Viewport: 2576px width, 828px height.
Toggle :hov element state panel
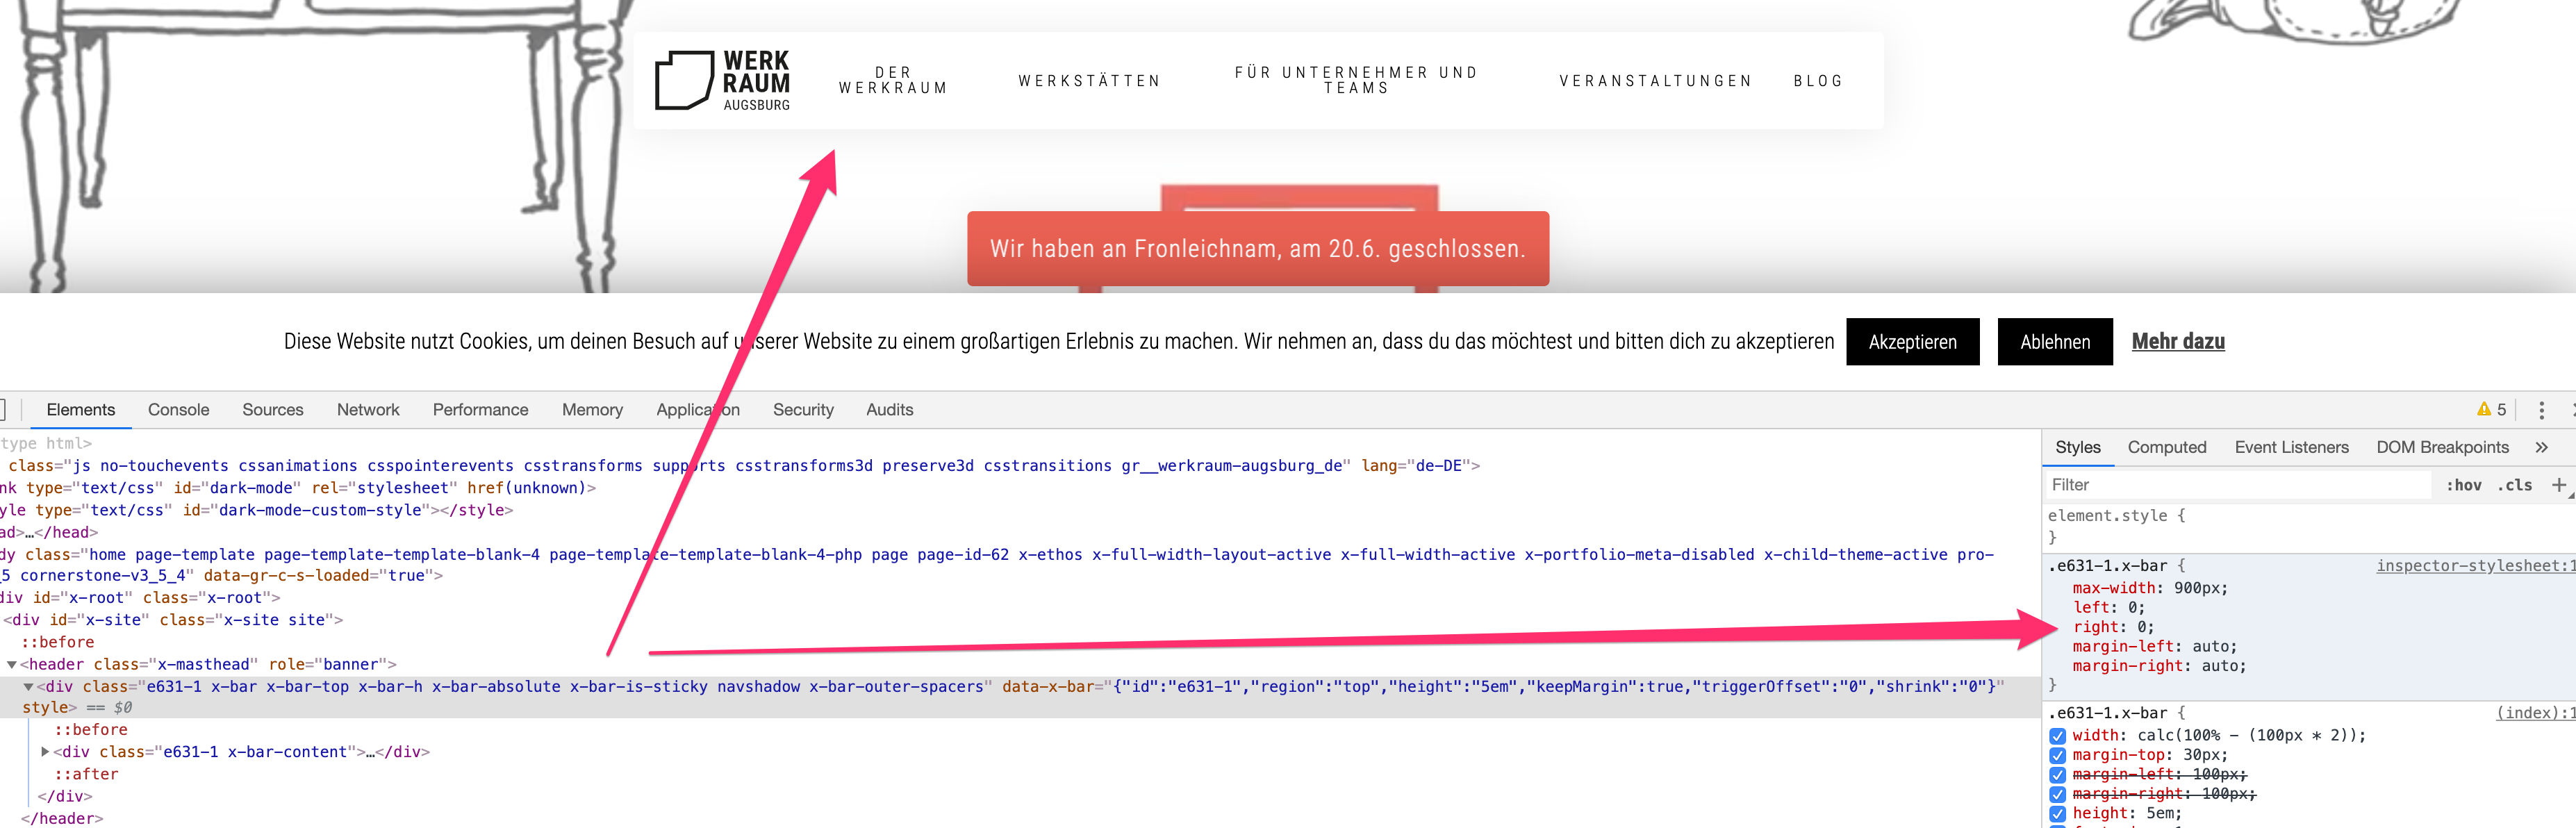click(2463, 485)
